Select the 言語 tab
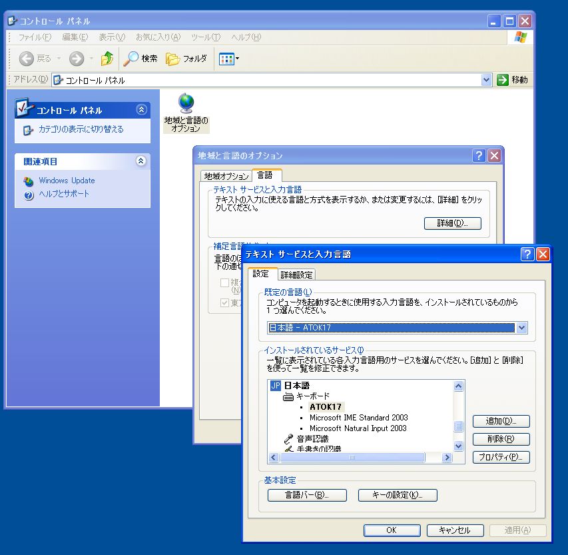Viewport: 568px width, 555px height. (266, 175)
